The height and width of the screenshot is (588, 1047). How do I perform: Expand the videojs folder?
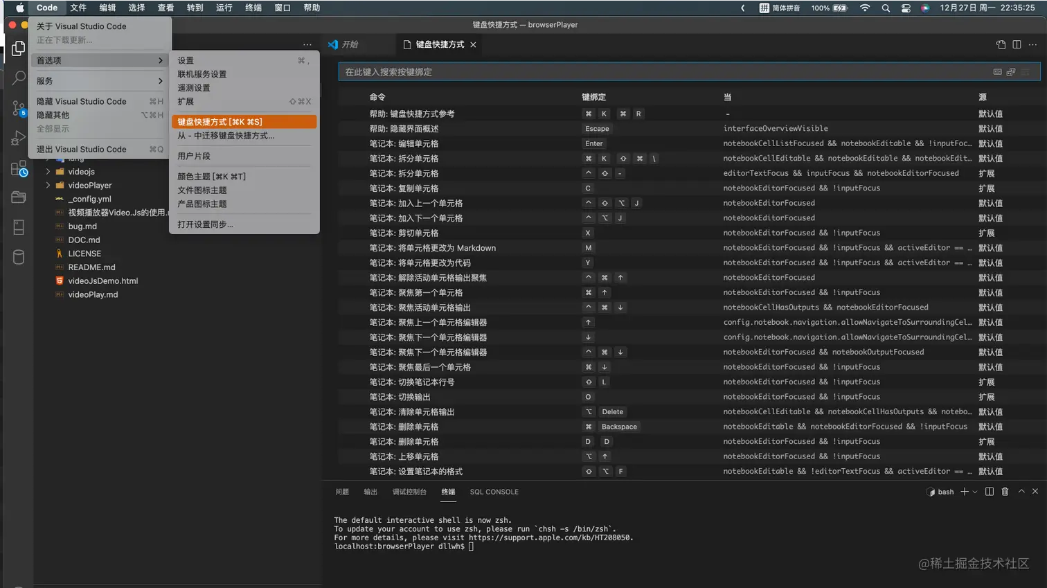(48, 172)
